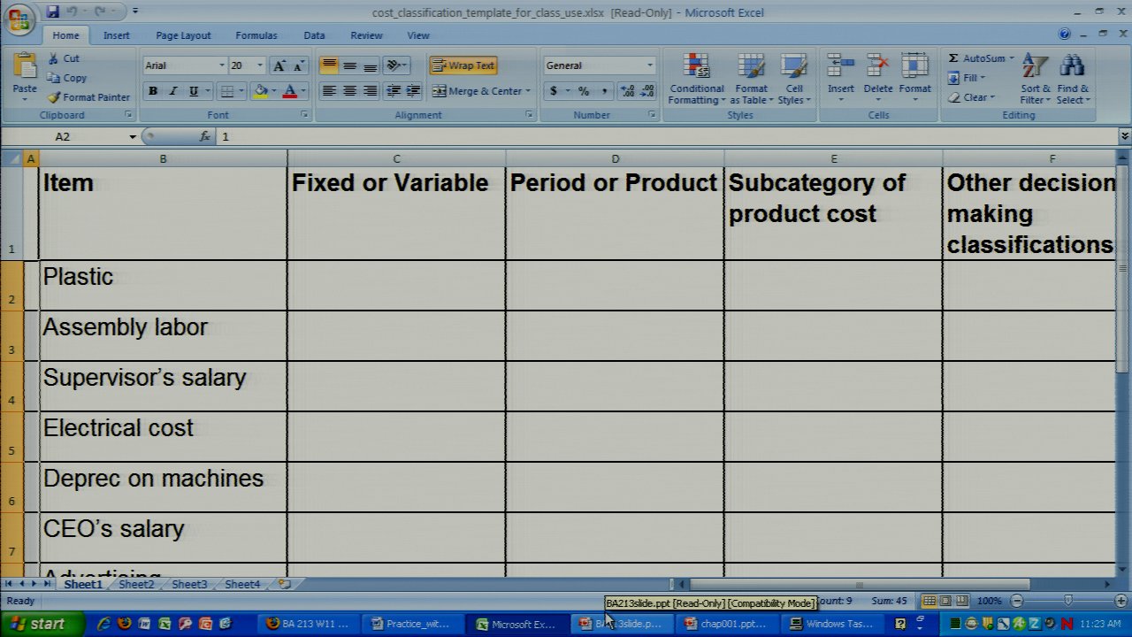Switch to the Sheet3 worksheet tab

point(189,584)
